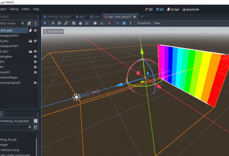
Task: Activate the Move Mode tool
Action: (53, 23)
